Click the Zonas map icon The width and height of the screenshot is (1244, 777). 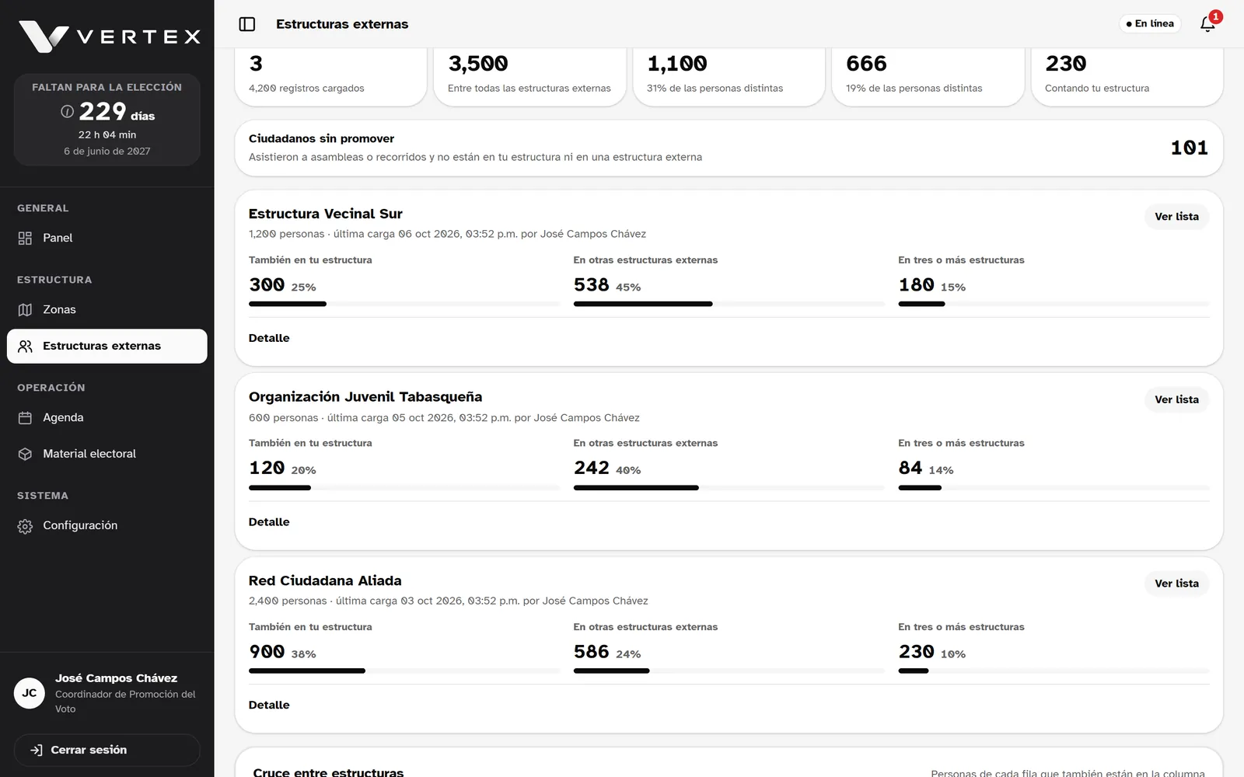pos(25,309)
